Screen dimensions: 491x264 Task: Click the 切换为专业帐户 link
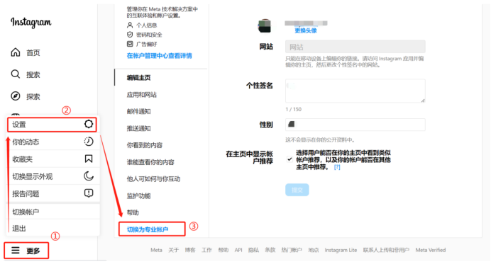pos(148,229)
